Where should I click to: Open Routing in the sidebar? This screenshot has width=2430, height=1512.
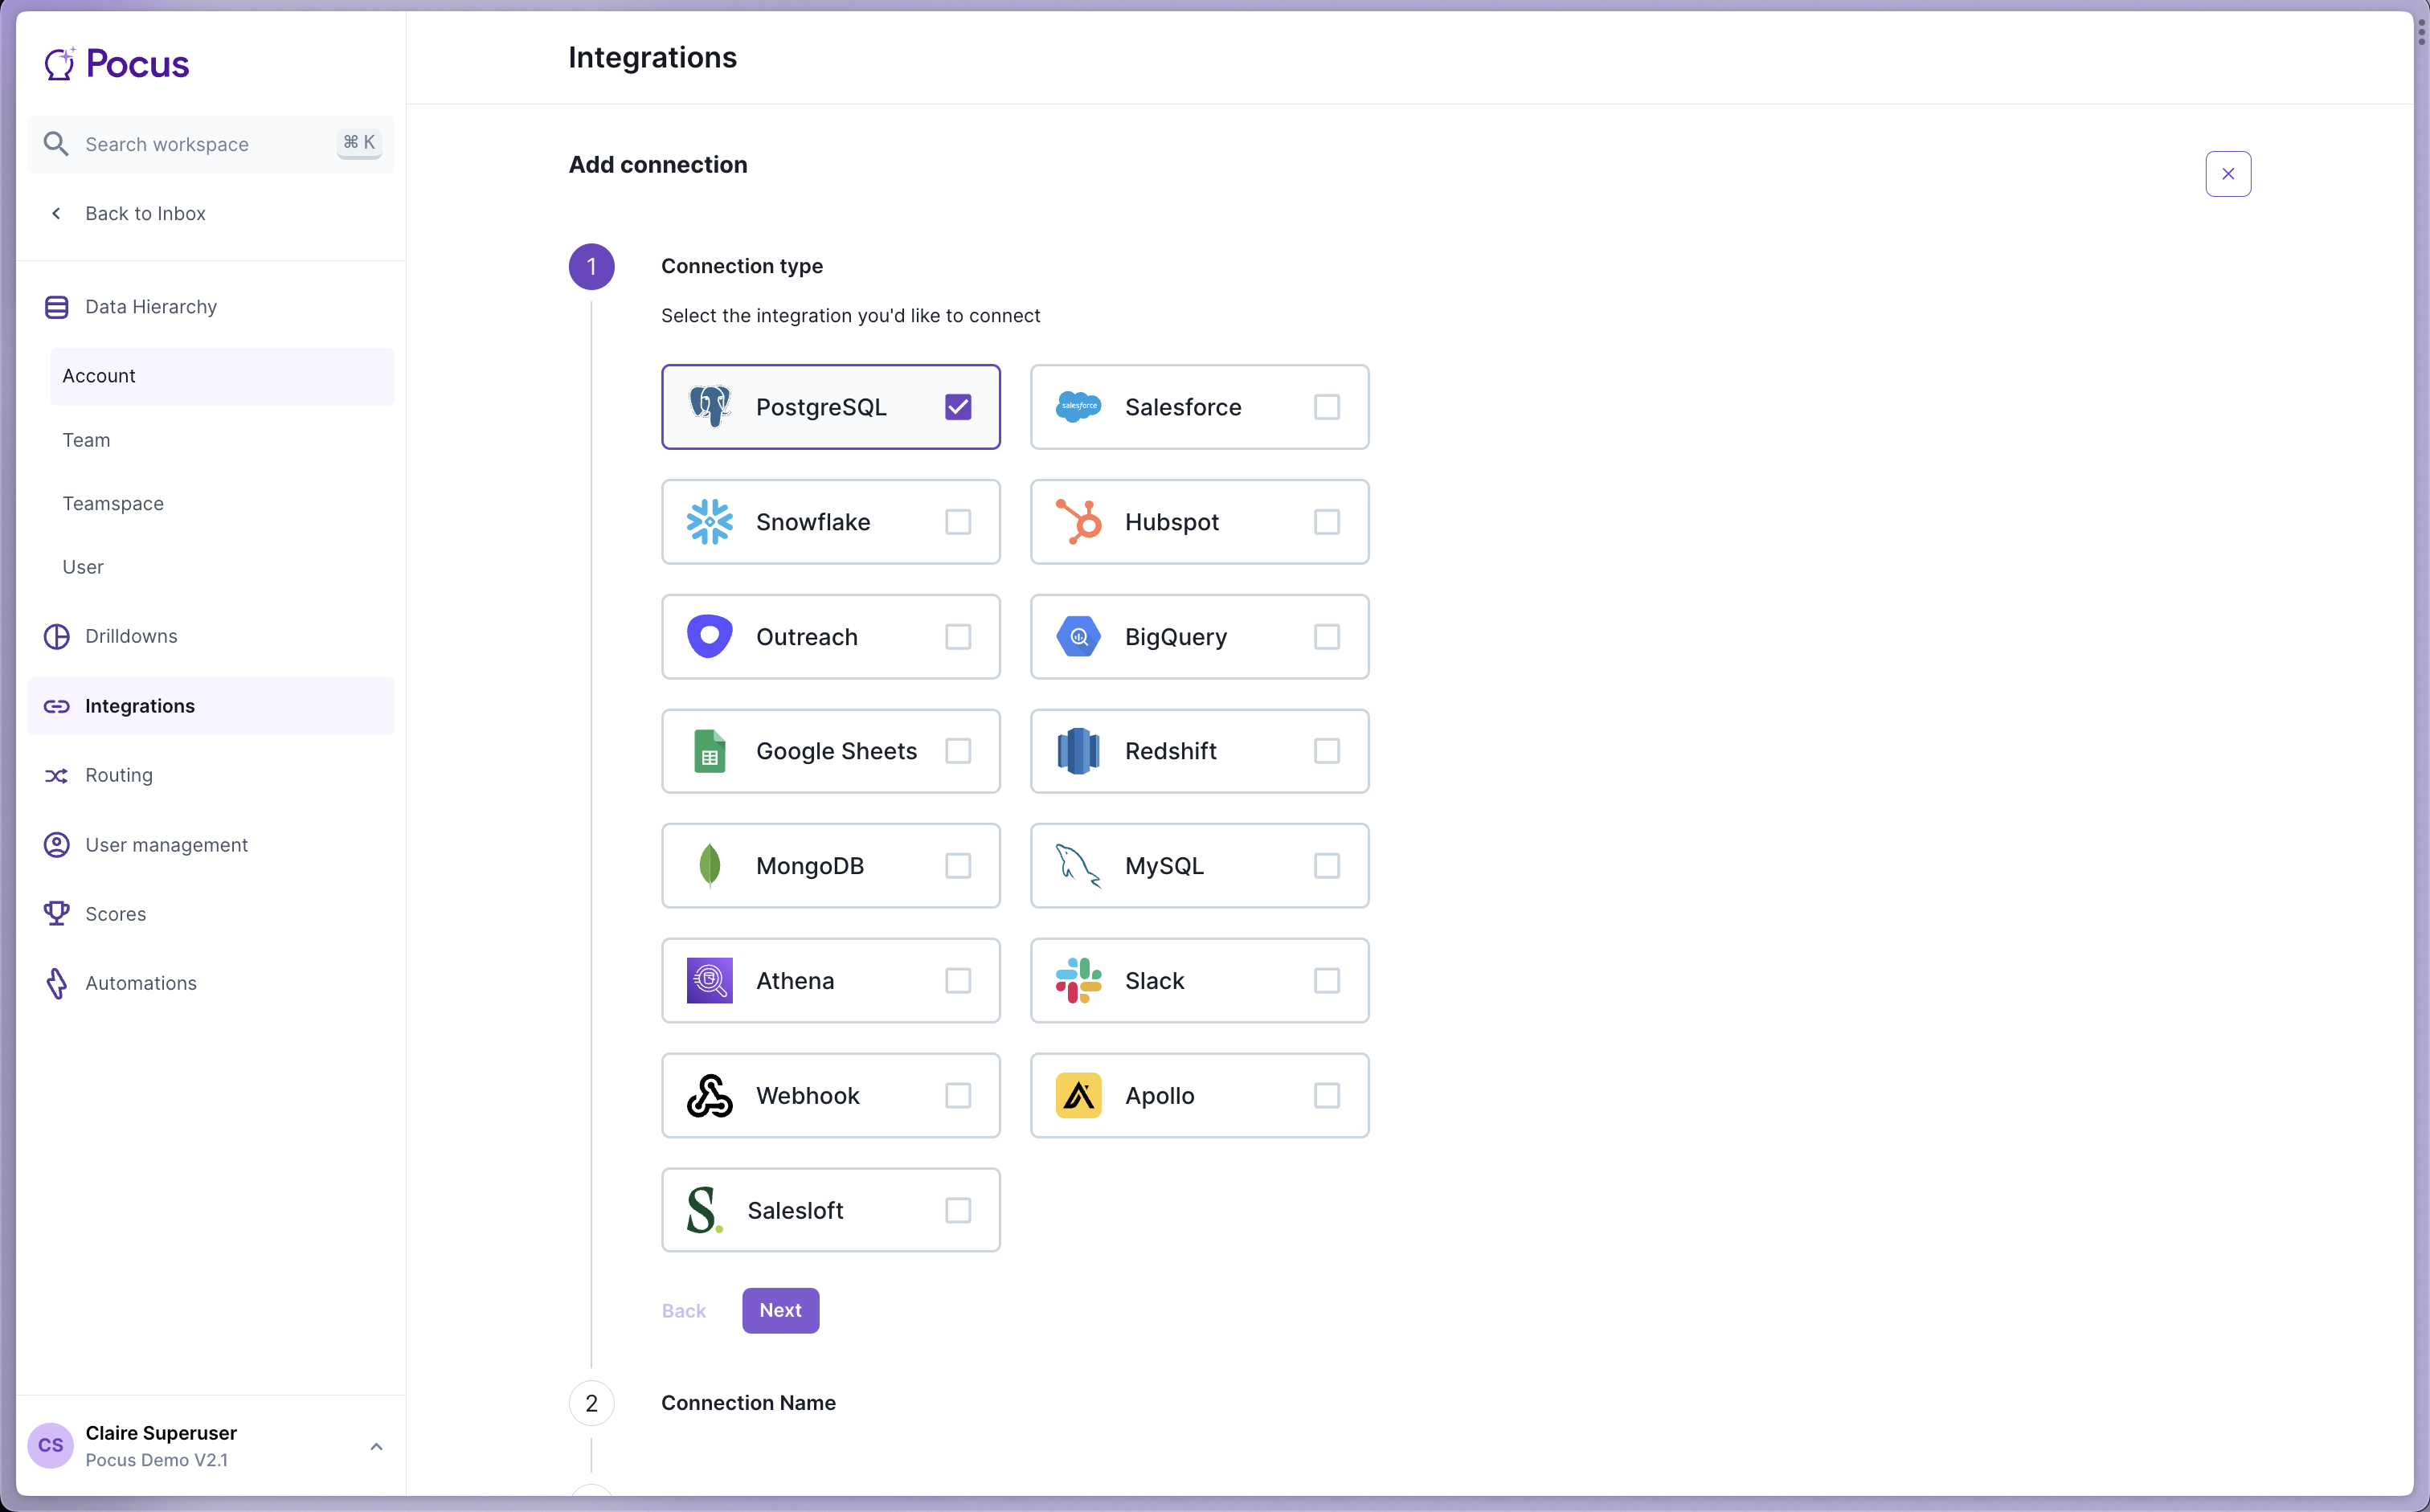[x=119, y=775]
